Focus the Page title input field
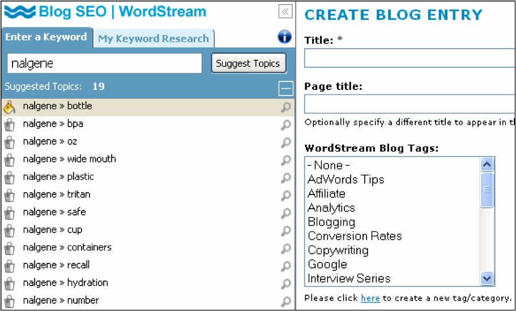 coord(410,104)
